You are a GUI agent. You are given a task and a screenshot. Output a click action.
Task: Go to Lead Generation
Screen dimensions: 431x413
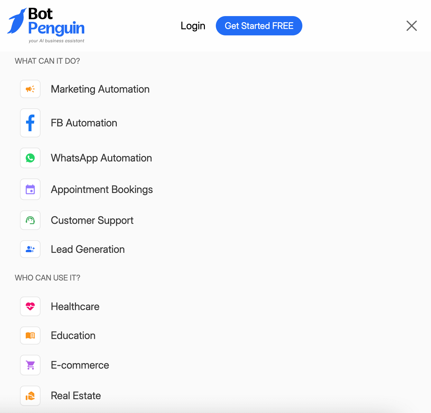coord(88,249)
